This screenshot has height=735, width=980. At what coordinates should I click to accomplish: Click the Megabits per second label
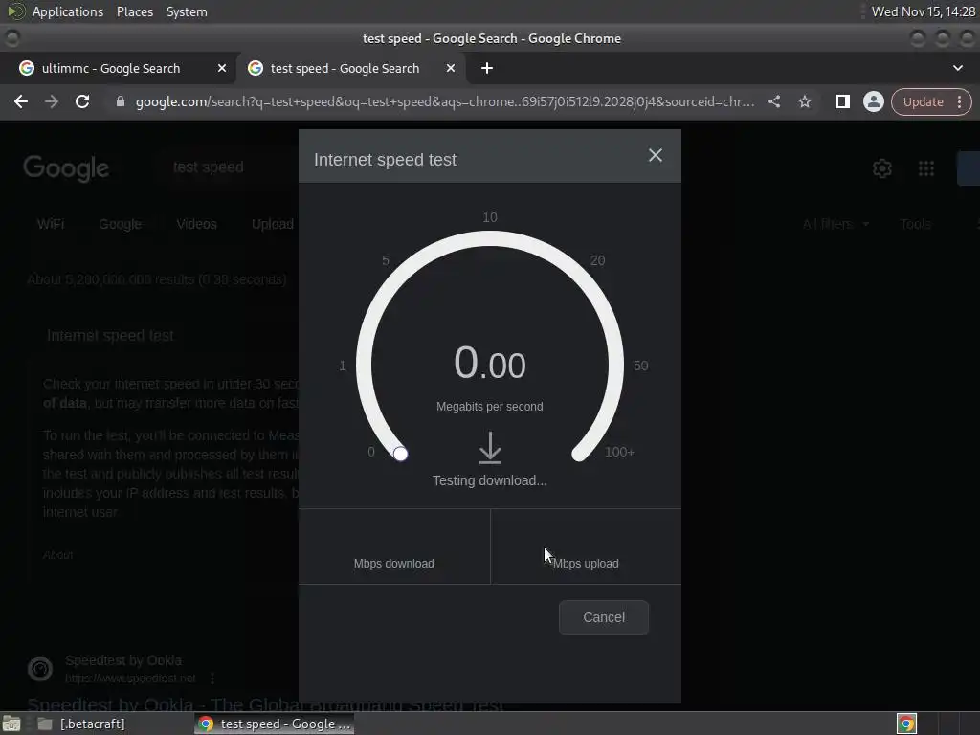[490, 406]
